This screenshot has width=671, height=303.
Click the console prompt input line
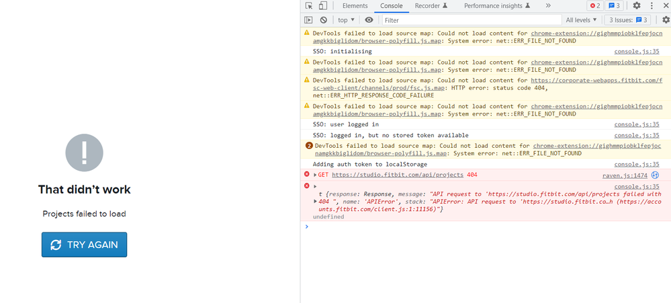point(485,227)
